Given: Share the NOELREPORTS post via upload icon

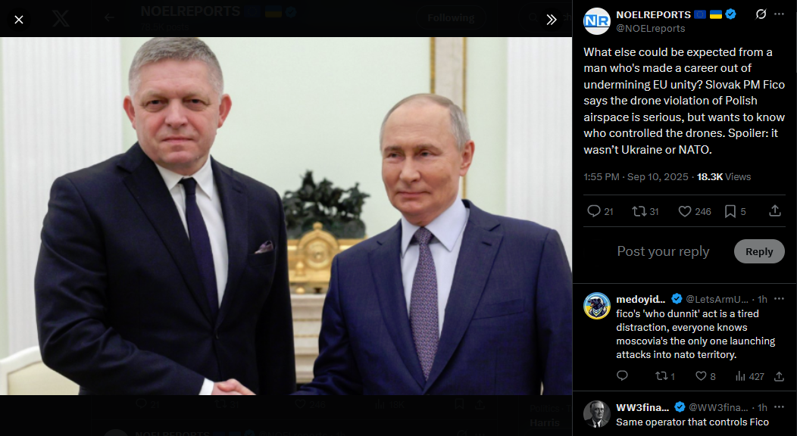Looking at the screenshot, I should click(774, 210).
